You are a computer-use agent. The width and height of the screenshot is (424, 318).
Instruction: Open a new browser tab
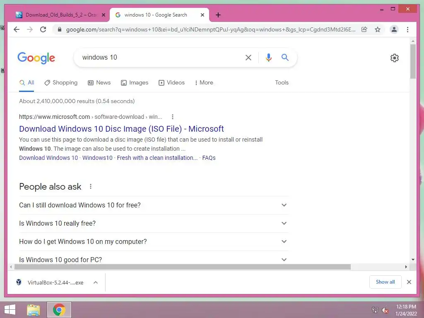[218, 15]
